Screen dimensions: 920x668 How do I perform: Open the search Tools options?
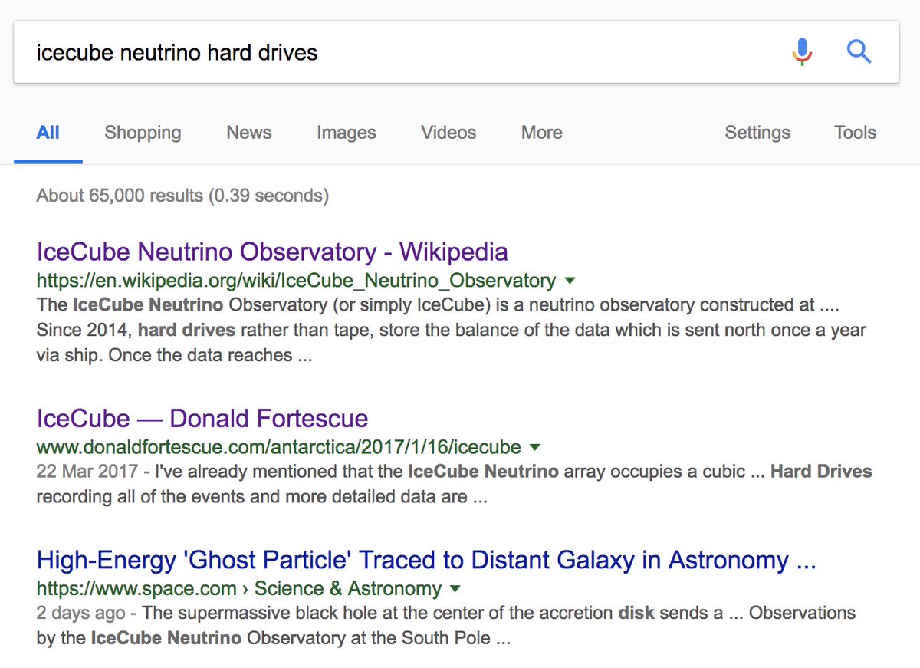(855, 133)
